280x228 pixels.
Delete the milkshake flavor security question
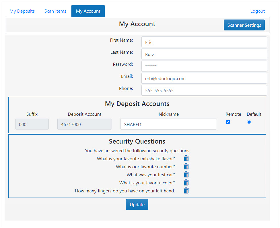coord(186,158)
